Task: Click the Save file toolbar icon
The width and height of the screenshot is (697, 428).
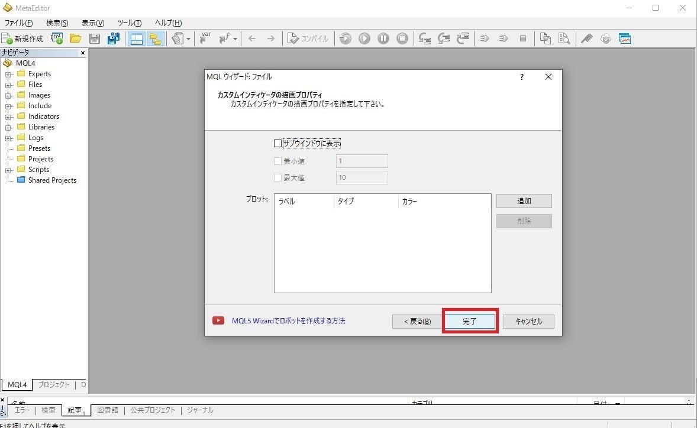Action: (94, 38)
